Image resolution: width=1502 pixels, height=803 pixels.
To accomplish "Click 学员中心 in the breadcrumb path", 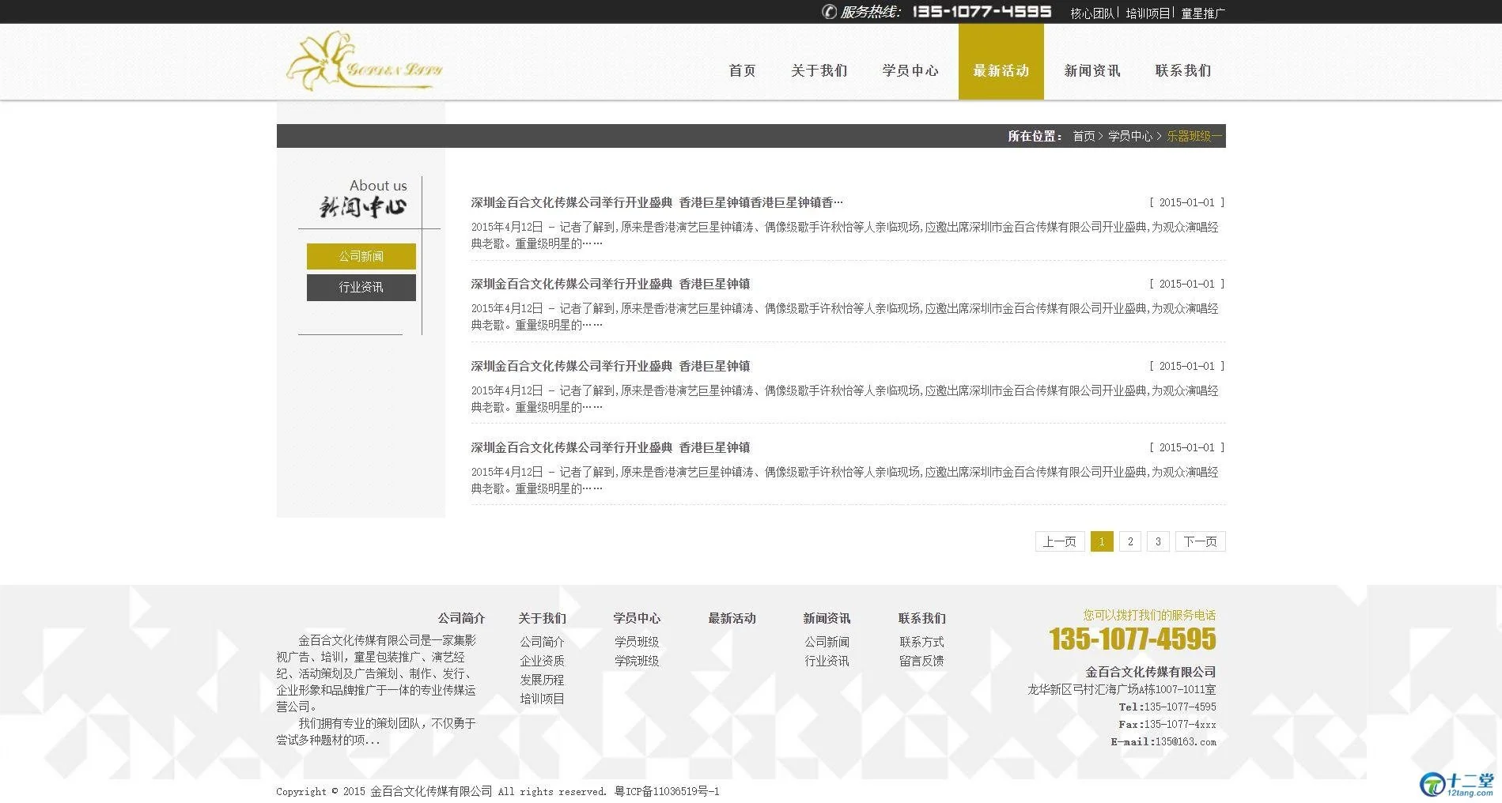I will tap(1129, 136).
